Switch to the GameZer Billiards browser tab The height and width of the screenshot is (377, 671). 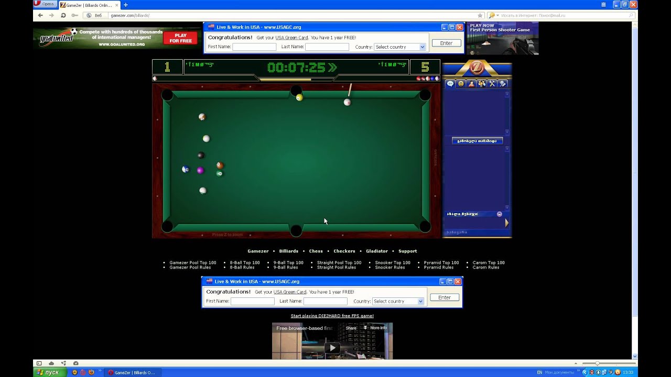pos(89,5)
